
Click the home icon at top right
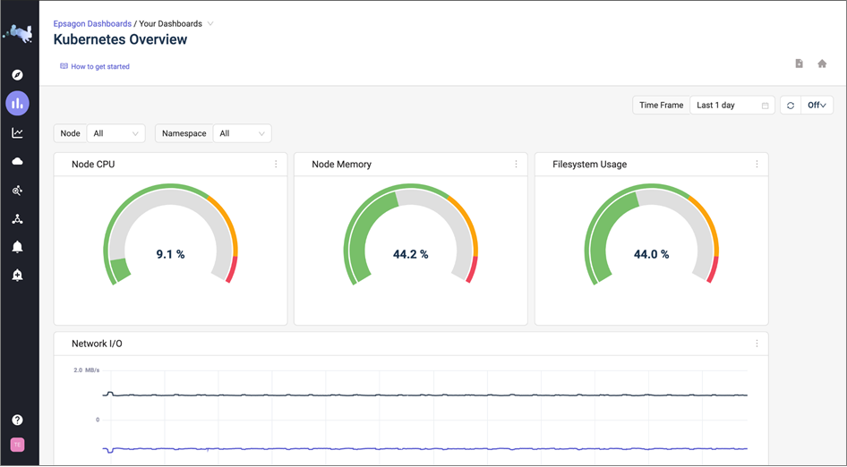click(x=822, y=64)
